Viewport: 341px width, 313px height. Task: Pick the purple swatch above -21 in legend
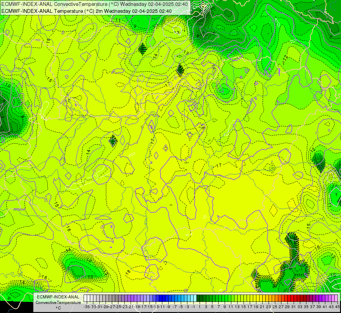[x=129, y=298]
